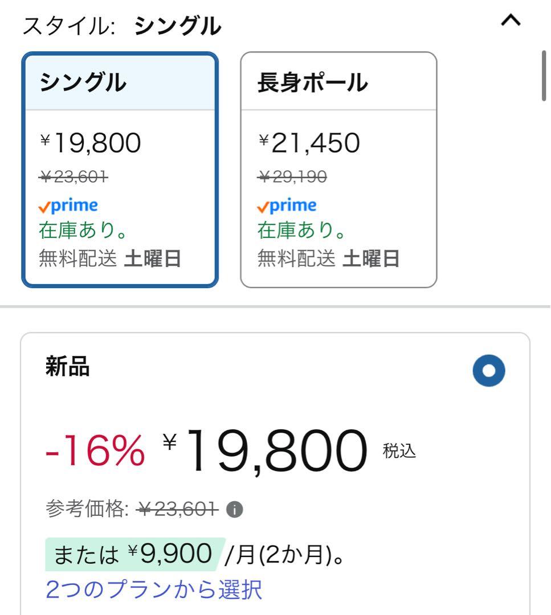Click the info circle beside the strikethrough ¥23,601

[x=234, y=510]
